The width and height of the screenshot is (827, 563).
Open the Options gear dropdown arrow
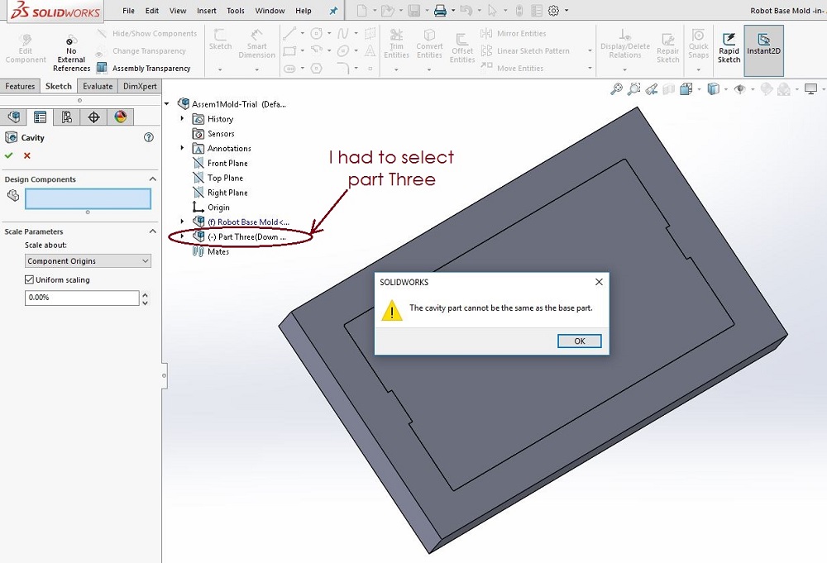pyautogui.click(x=566, y=10)
